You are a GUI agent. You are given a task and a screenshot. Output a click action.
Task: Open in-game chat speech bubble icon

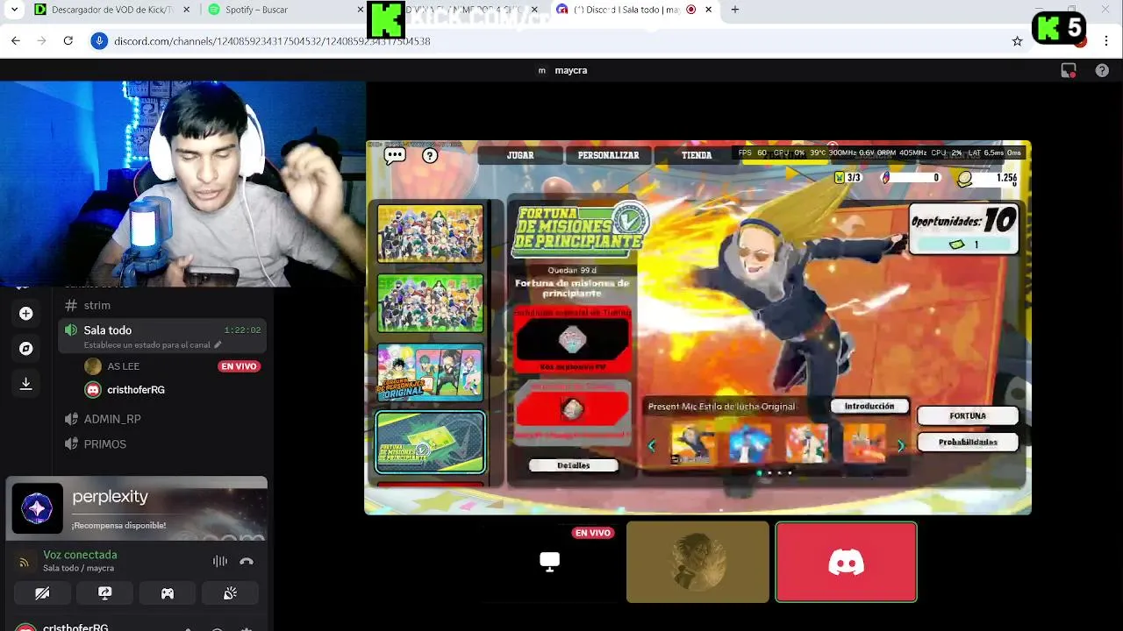coord(395,155)
